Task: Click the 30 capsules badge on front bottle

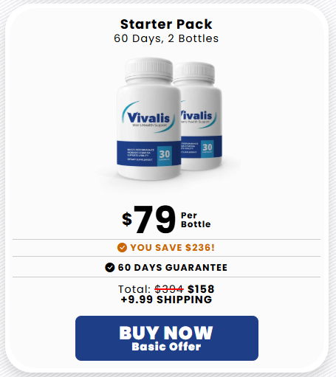Action: [165, 156]
